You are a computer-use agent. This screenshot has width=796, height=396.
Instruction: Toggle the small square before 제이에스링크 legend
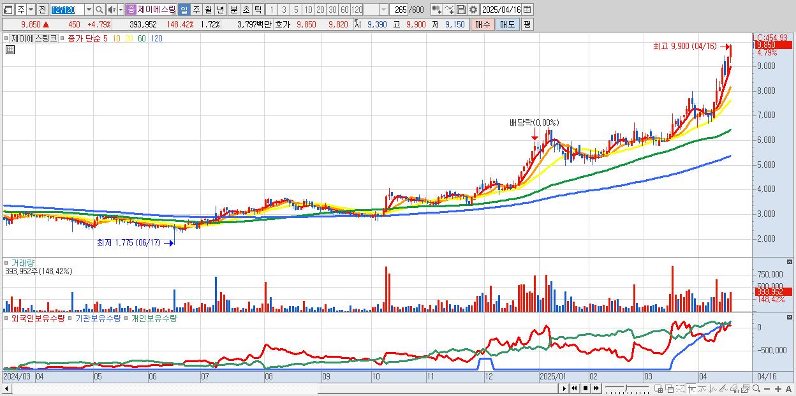(x=7, y=38)
